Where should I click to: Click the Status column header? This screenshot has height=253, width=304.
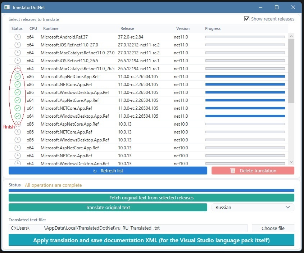tap(17, 28)
